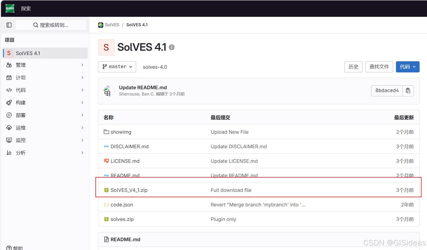Click the 历史 history button

coord(354,67)
